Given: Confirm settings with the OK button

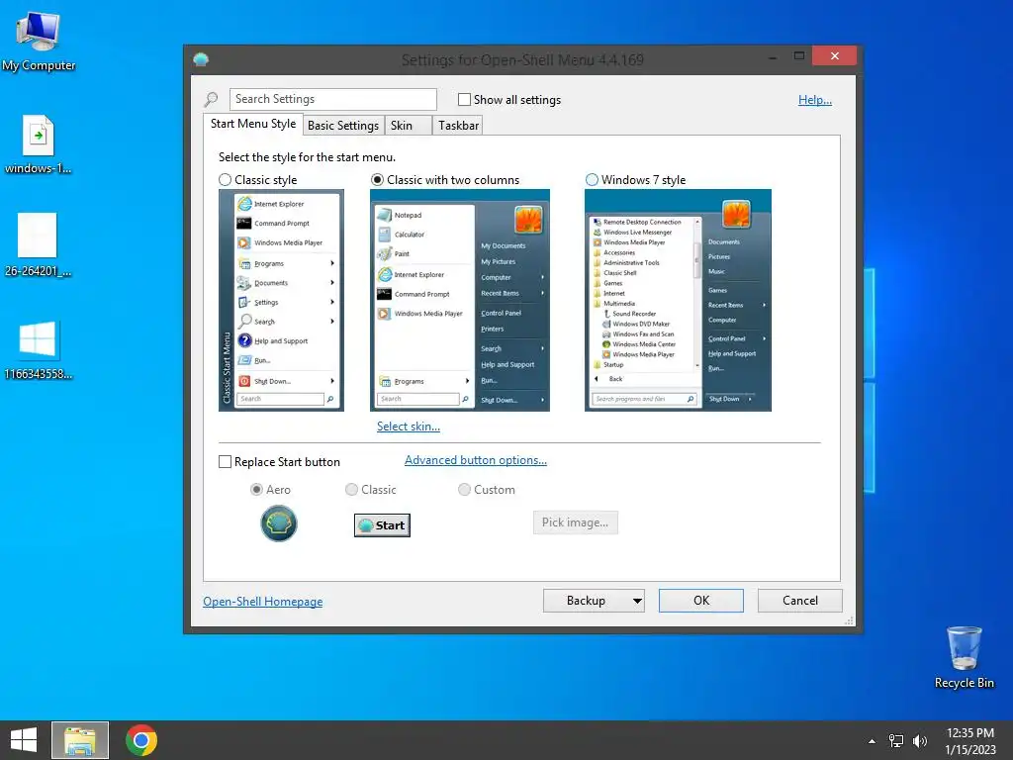Looking at the screenshot, I should point(701,601).
